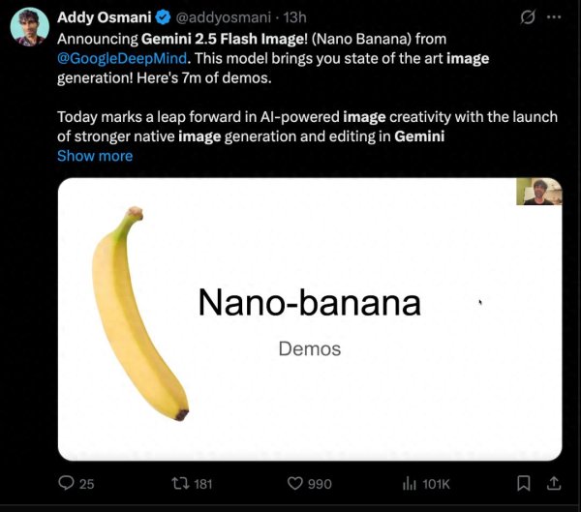Viewport: 581px width, 512px height.
Task: Click the Demos subtitle on the slide
Action: tap(309, 347)
